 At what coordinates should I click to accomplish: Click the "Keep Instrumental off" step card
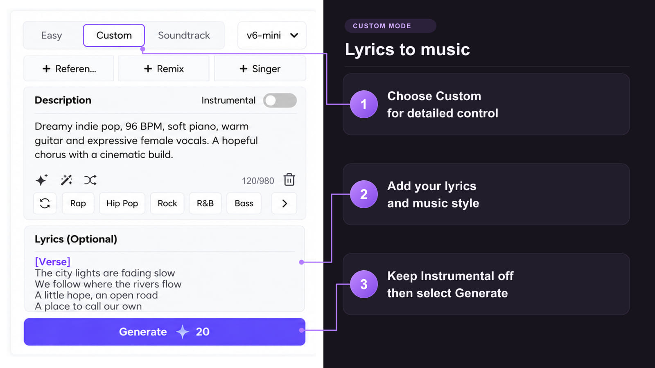click(486, 284)
